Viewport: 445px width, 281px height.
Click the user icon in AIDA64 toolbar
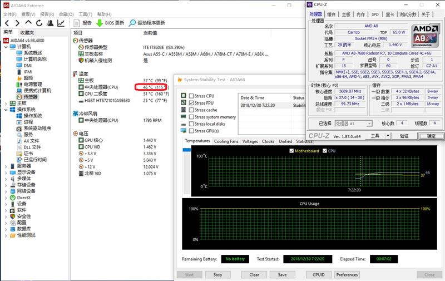(50, 23)
